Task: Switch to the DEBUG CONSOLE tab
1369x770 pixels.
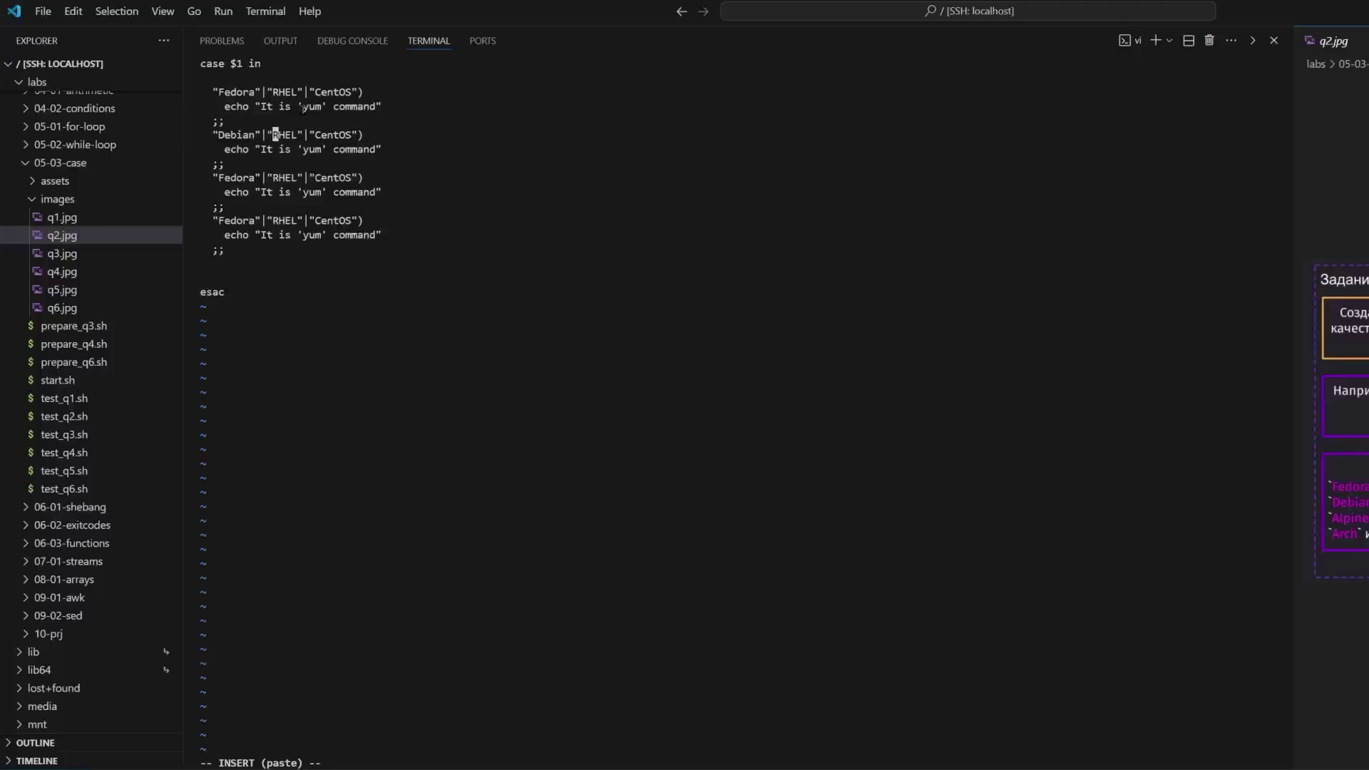Action: (x=352, y=41)
